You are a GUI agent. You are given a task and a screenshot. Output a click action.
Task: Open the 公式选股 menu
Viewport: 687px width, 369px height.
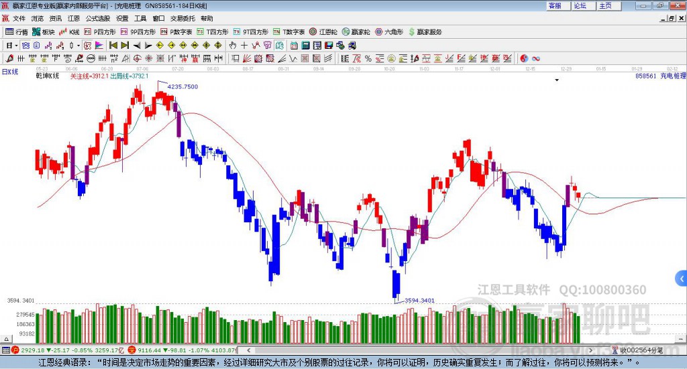[x=98, y=18]
